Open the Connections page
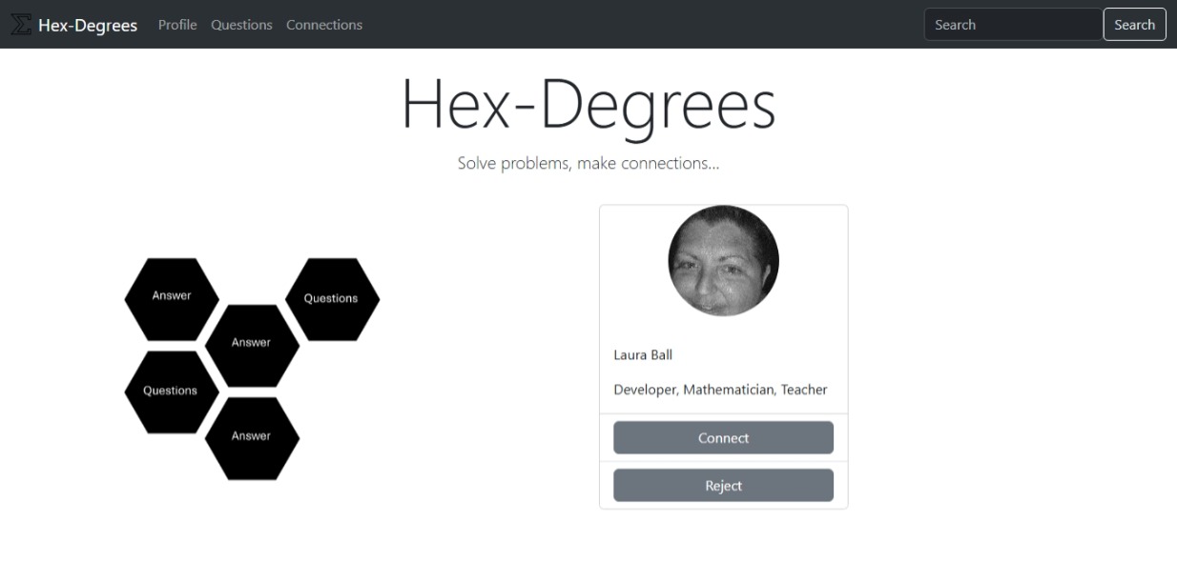The width and height of the screenshot is (1177, 562). click(x=324, y=25)
